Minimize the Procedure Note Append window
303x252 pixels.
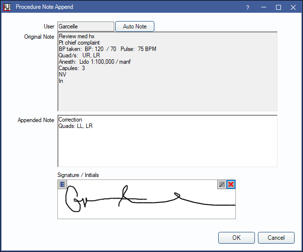tap(264, 7)
